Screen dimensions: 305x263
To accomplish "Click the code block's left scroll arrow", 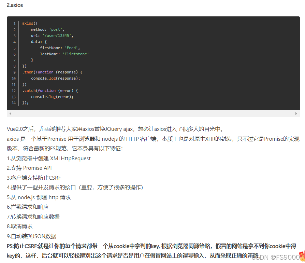I will tap(11, 113).
